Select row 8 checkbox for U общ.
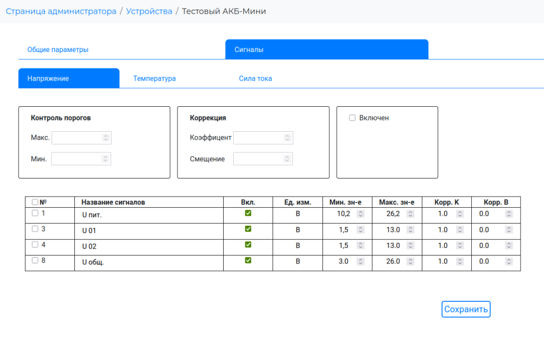The height and width of the screenshot is (349, 544). (35, 260)
